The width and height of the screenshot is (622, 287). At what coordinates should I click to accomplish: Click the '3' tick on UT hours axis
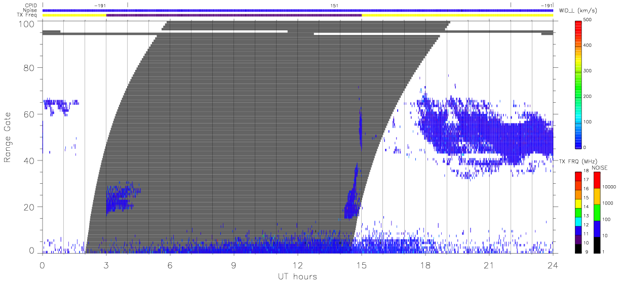click(x=106, y=265)
